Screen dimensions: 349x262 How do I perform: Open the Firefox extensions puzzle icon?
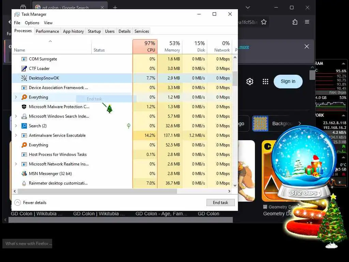coord(295,22)
